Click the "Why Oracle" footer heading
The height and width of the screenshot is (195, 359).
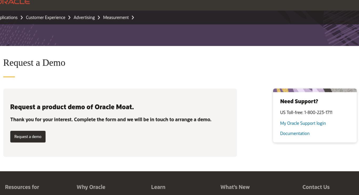pyautogui.click(x=91, y=187)
